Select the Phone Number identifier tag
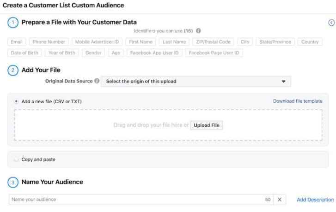The height and width of the screenshot is (212, 336). click(49, 42)
